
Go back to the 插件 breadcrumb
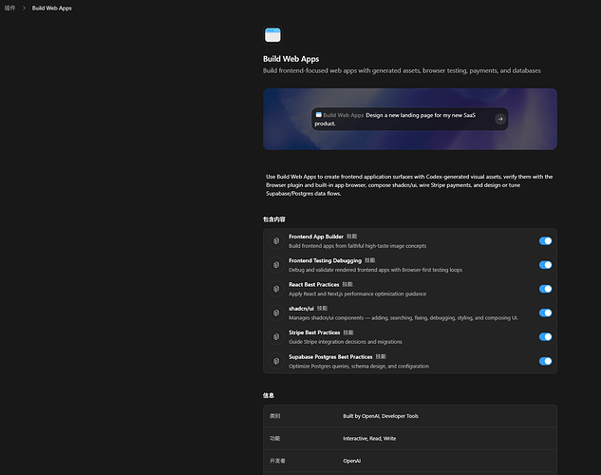tap(9, 8)
